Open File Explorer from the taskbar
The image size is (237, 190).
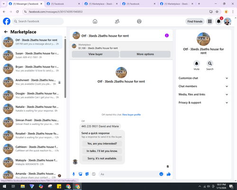point(23,186)
